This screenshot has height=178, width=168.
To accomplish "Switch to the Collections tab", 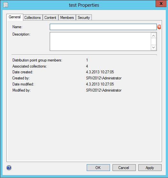I will pyautogui.click(x=33, y=18).
